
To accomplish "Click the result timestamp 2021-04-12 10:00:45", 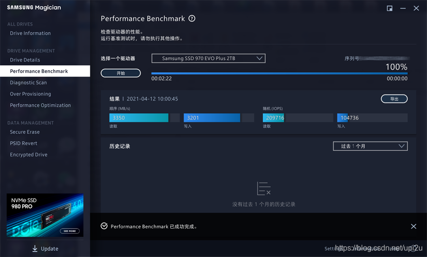I will point(152,99).
